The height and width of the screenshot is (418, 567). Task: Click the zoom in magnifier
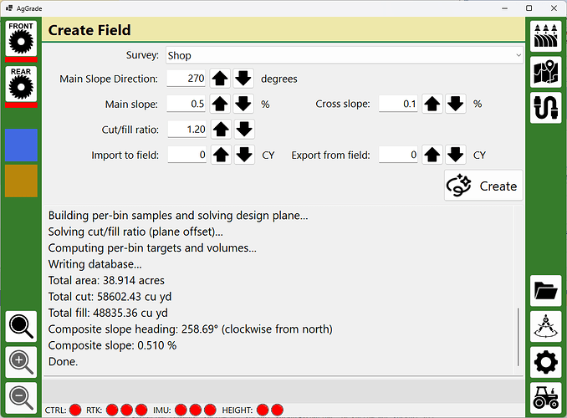[x=21, y=362]
